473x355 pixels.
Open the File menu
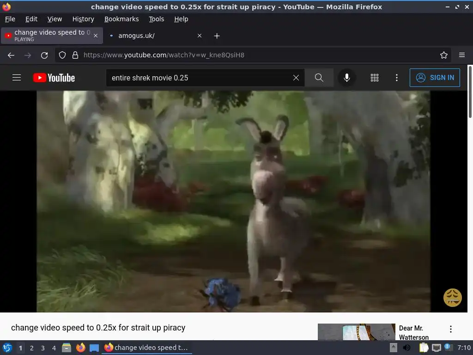10,19
